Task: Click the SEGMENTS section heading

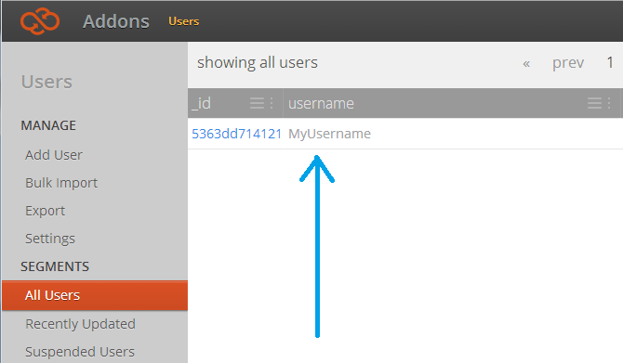Action: tap(55, 266)
